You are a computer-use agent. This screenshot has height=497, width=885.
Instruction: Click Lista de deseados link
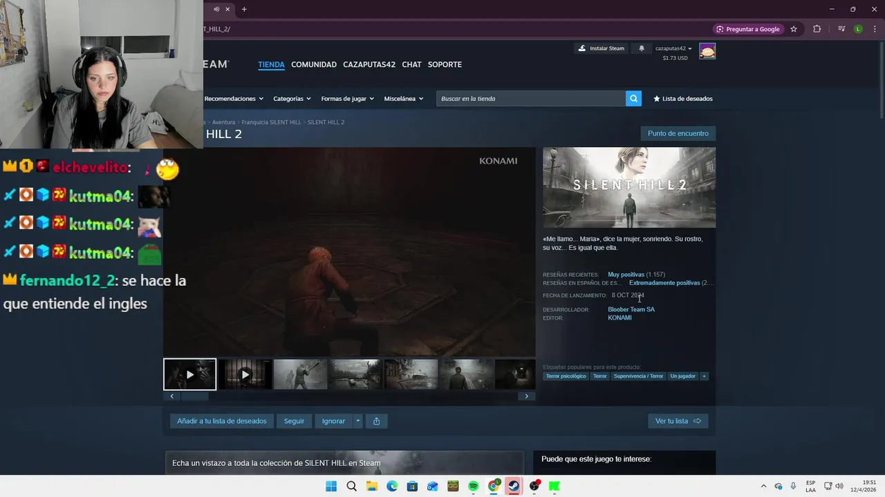tap(683, 99)
